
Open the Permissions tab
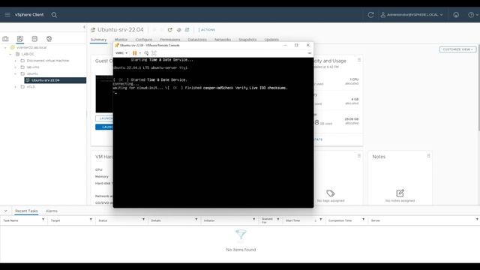170,40
